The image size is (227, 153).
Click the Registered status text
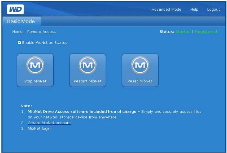206,32
